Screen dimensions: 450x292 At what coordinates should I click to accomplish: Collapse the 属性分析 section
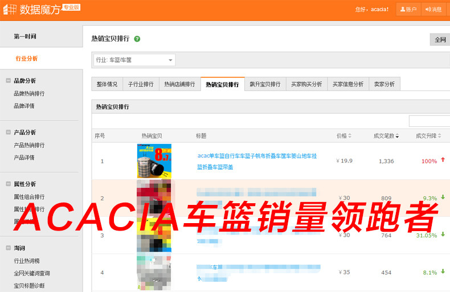(9, 184)
